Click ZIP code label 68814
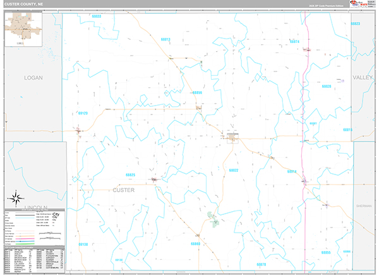Screen dimensions: 379x275 click(292, 171)
